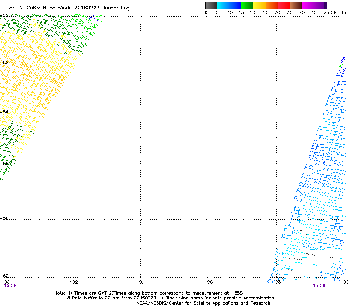Click the right purple time stamp '15:08'
This screenshot has height=306, width=348.
[x=319, y=286]
